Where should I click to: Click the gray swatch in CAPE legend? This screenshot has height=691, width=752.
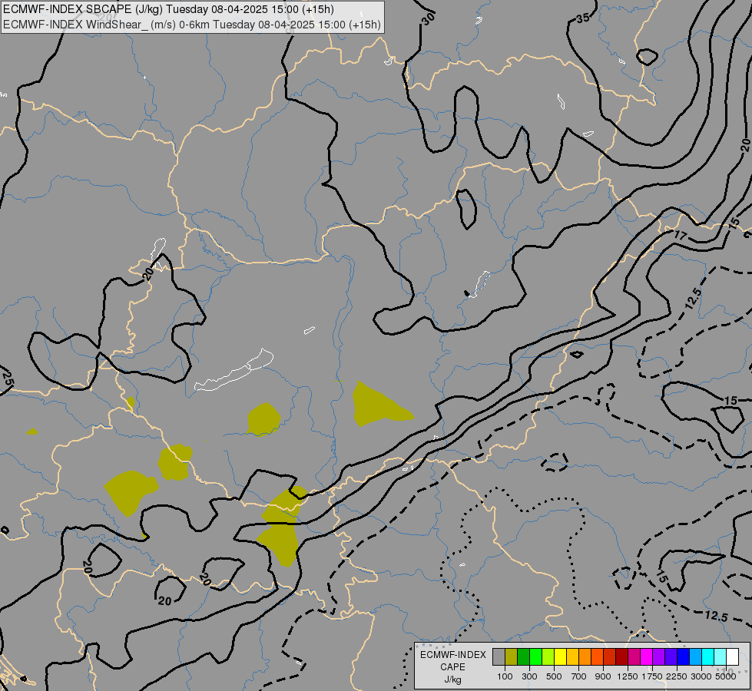pyautogui.click(x=499, y=656)
